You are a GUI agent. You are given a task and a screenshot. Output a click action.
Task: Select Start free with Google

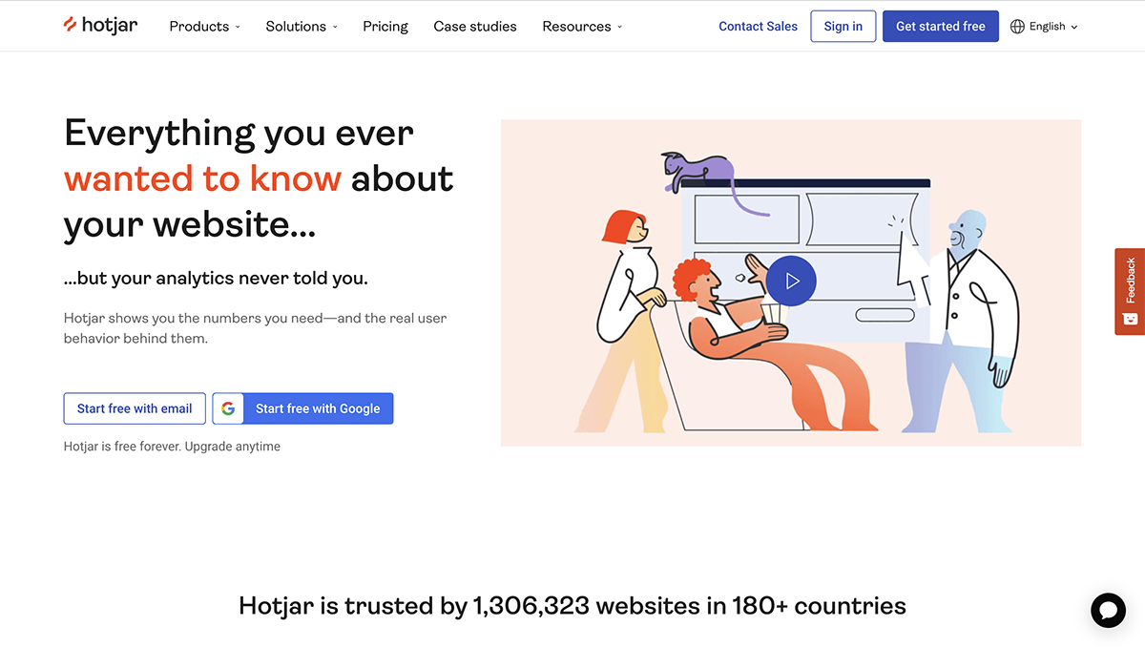[x=318, y=408]
